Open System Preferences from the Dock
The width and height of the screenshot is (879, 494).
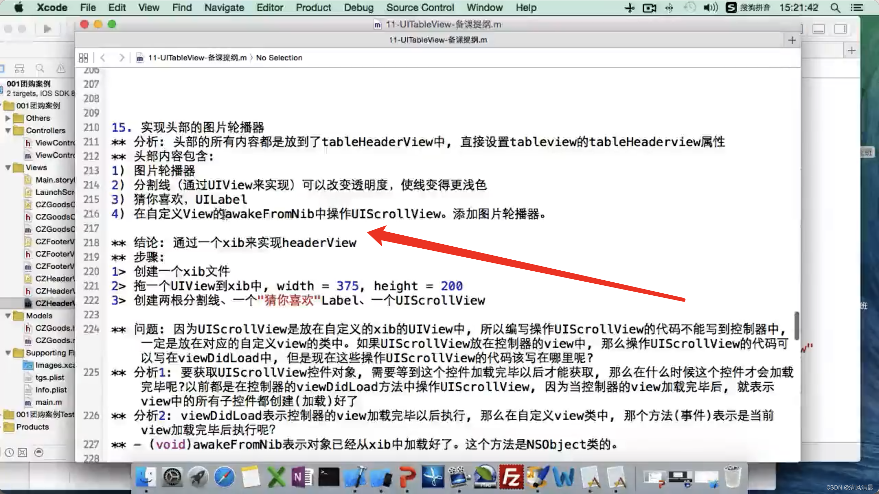tap(172, 477)
